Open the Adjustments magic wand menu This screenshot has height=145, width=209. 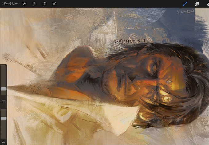(34, 4)
